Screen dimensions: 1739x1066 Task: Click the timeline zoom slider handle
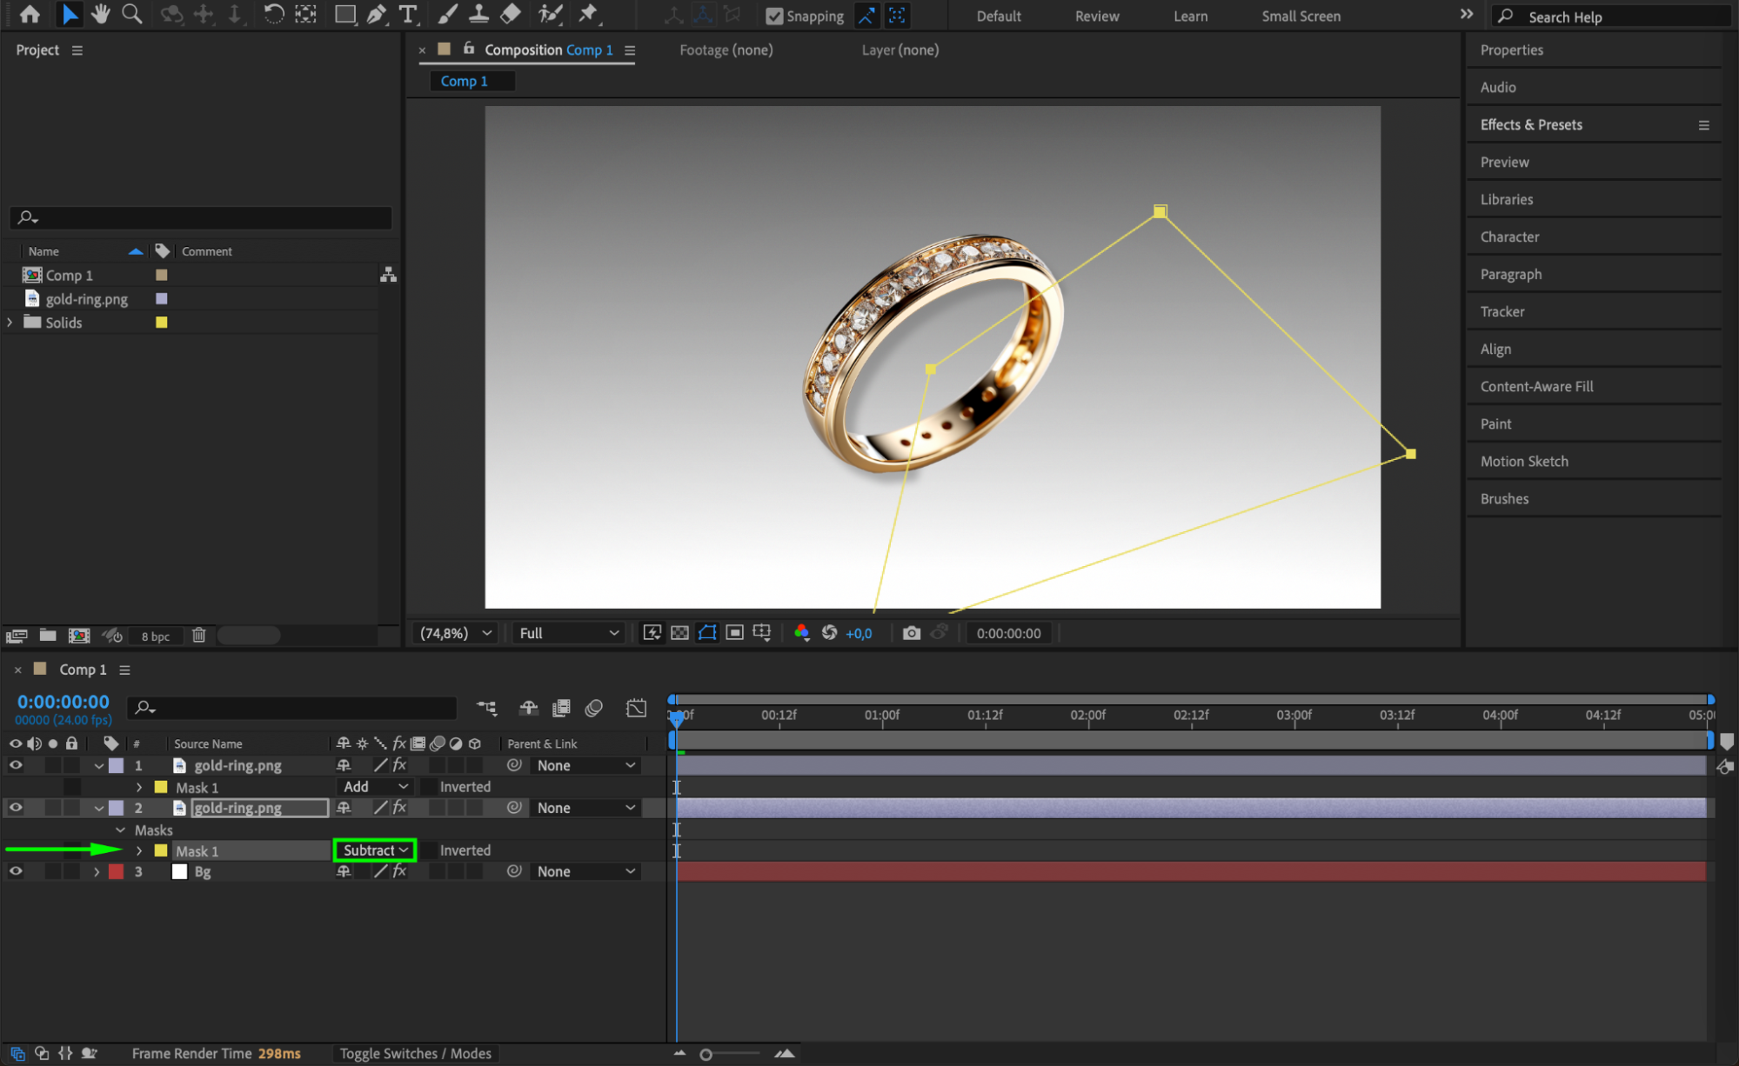[x=706, y=1054]
